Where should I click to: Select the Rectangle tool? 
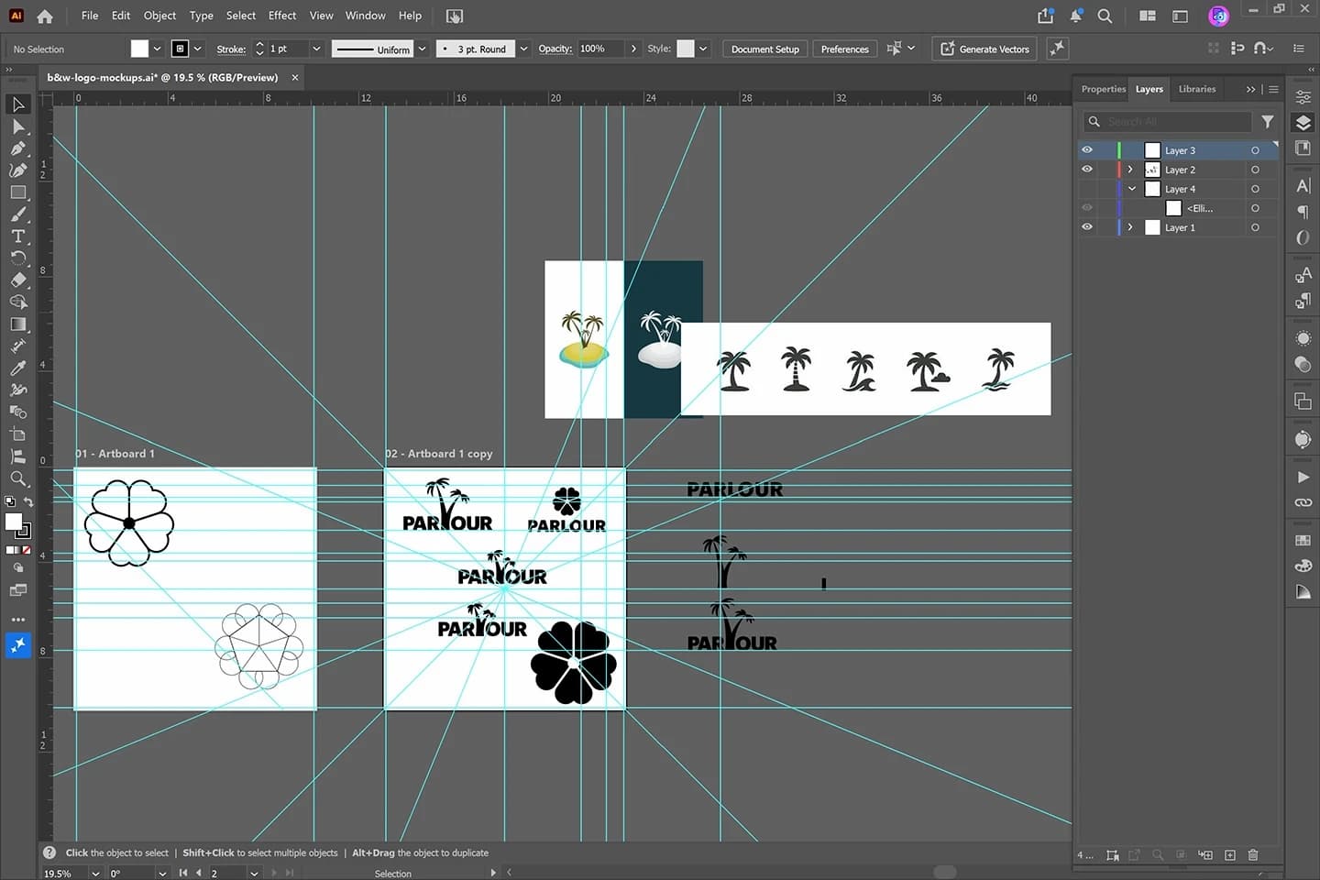[x=18, y=192]
